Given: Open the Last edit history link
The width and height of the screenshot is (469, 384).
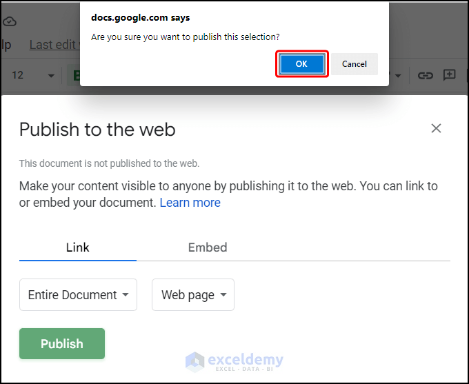Looking at the screenshot, I should point(54,45).
